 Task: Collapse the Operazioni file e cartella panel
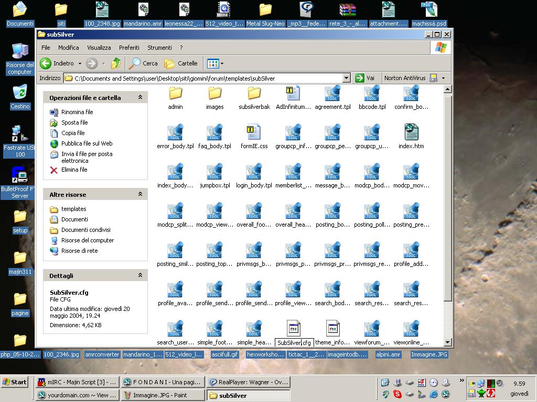(140, 97)
